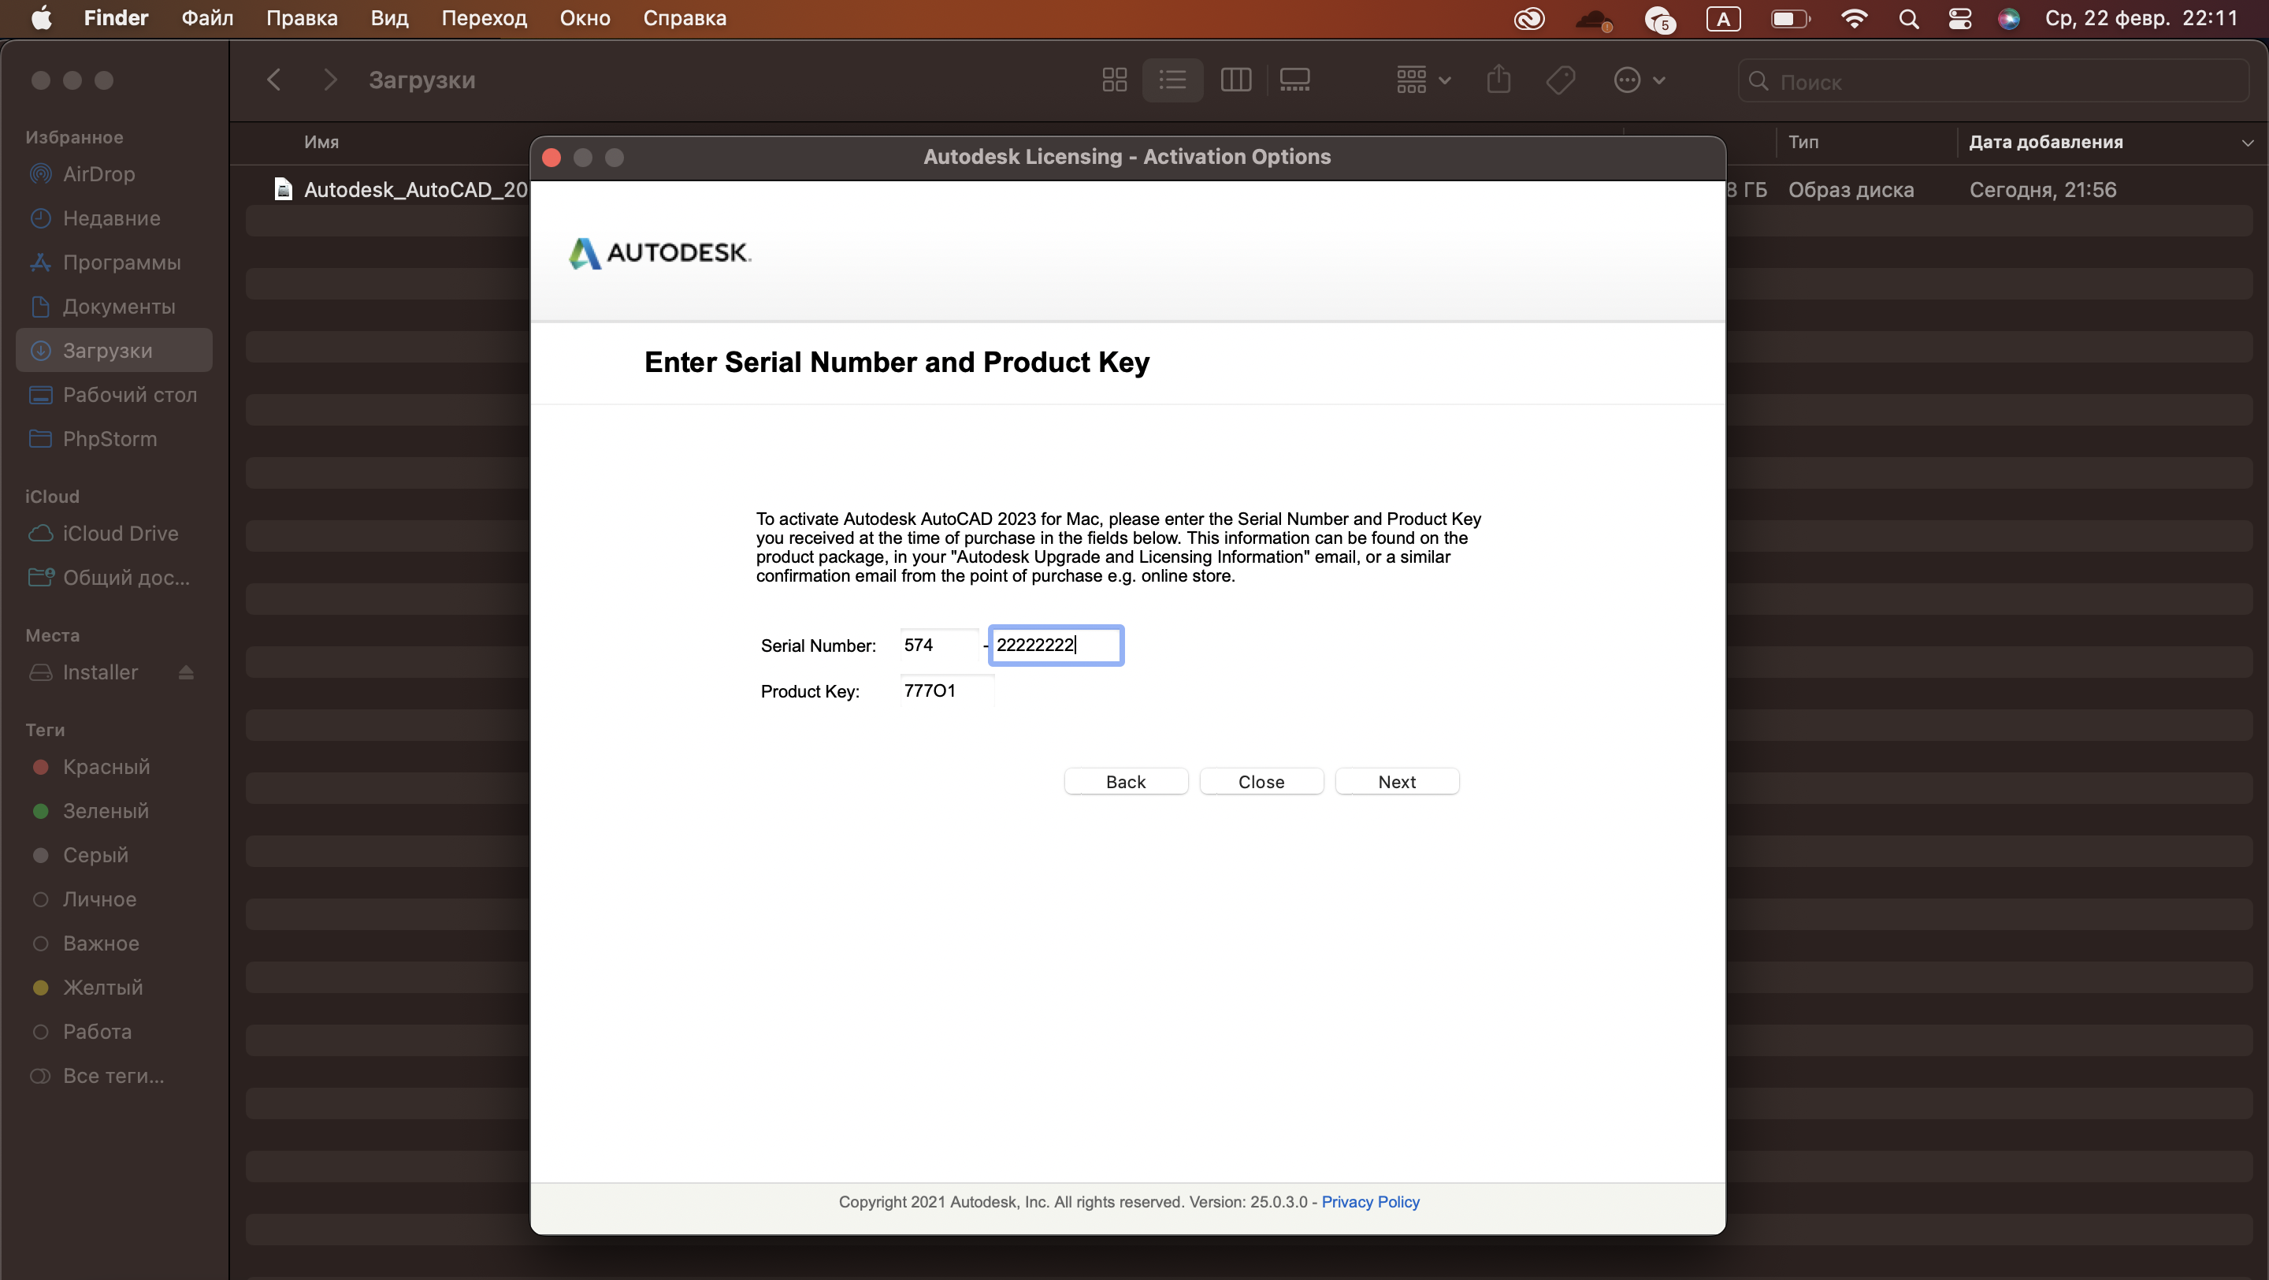Select the Красный tag in sidebar
Image resolution: width=2269 pixels, height=1280 pixels.
106,766
